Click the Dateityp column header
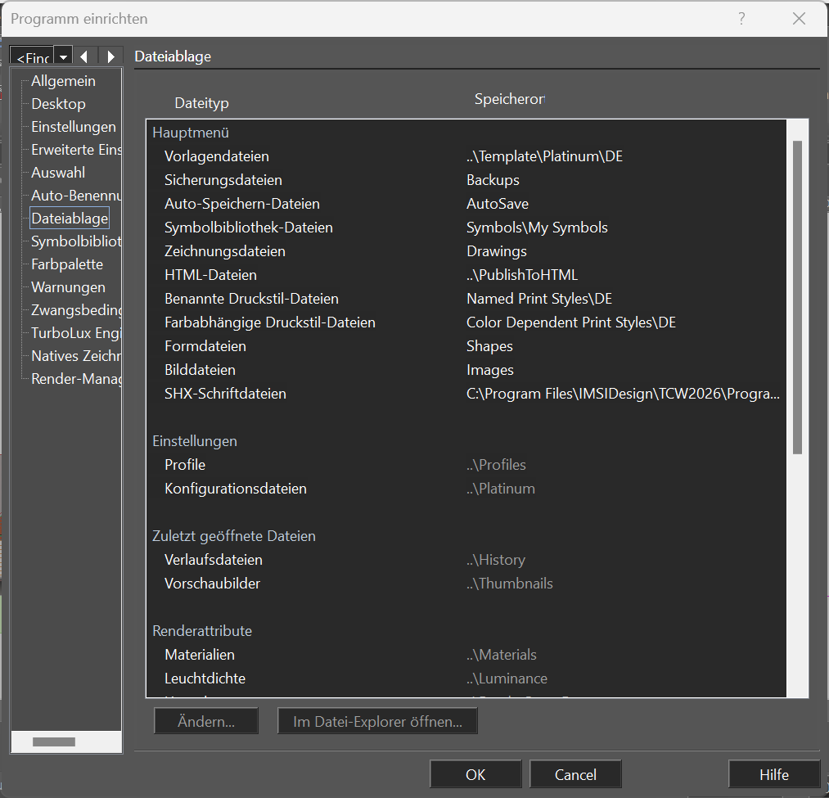 tap(201, 103)
